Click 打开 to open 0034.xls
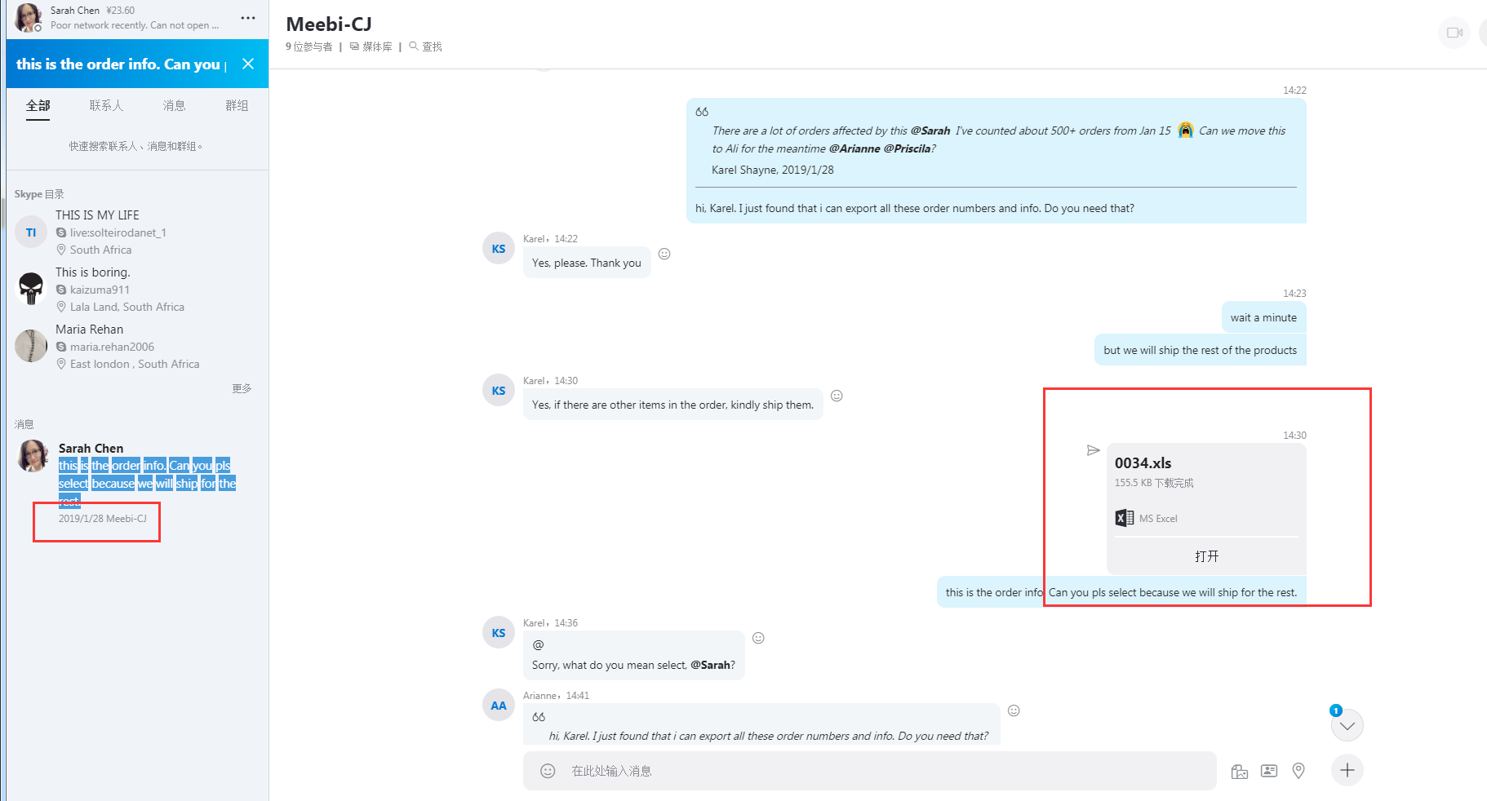The image size is (1487, 801). click(x=1206, y=556)
